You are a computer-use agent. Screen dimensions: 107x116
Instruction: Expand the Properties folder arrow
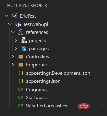[13, 65]
